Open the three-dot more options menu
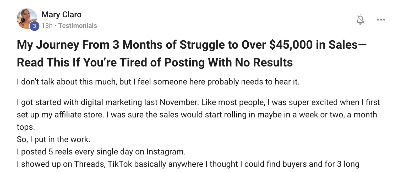 [381, 20]
